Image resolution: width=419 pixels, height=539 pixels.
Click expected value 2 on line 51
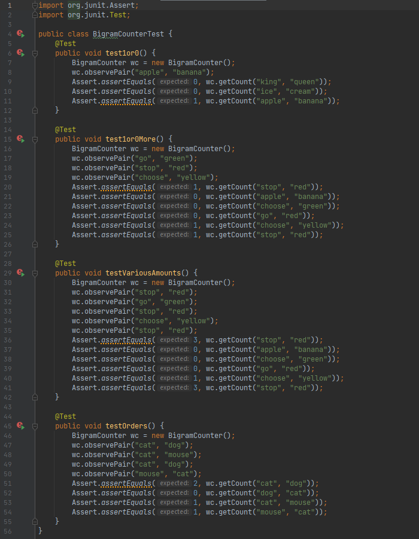coord(195,483)
